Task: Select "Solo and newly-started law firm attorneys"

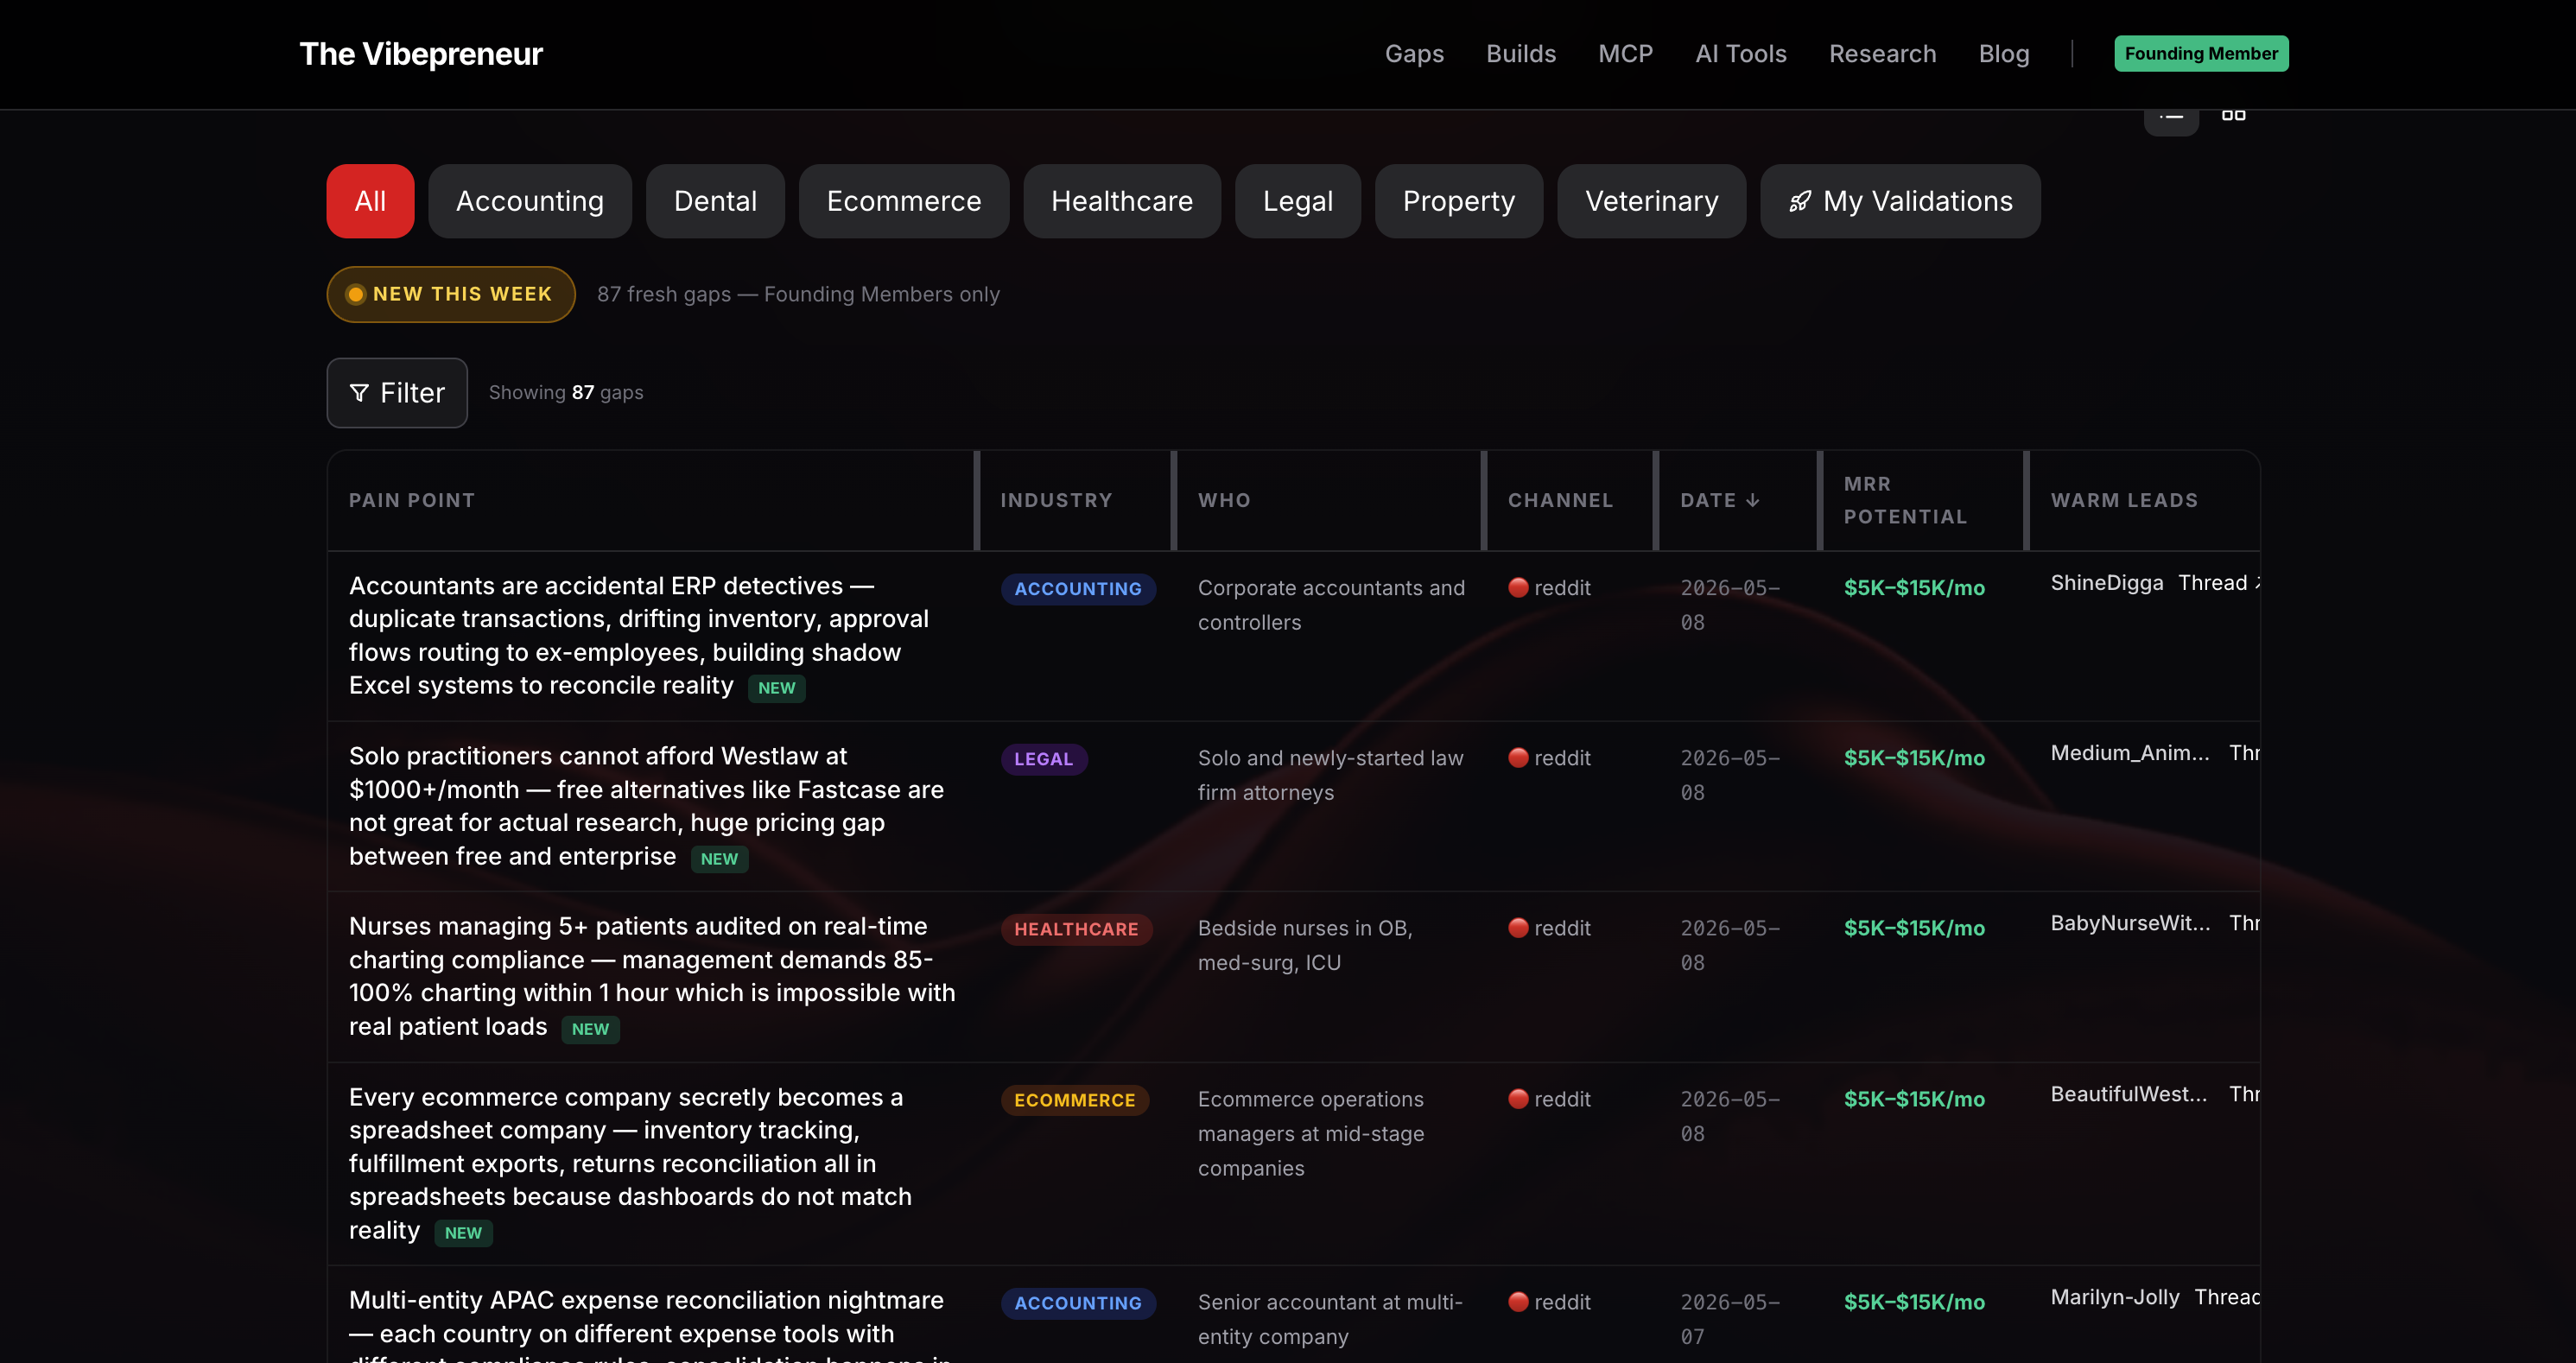Action: 1331,775
